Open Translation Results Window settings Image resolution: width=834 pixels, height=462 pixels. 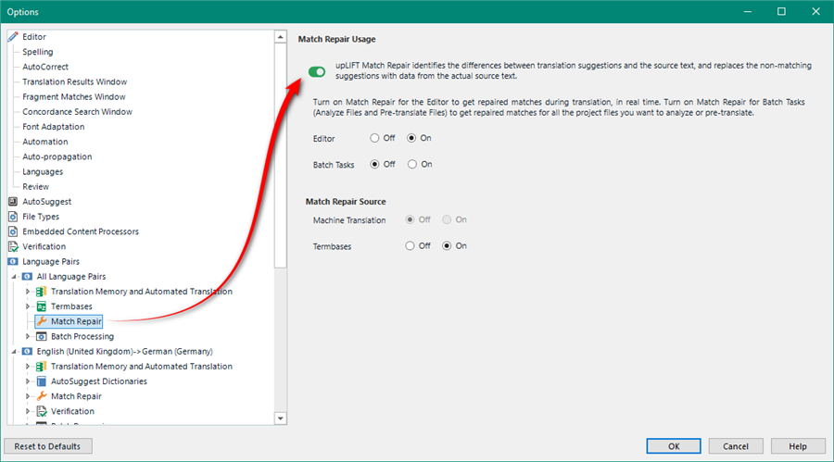74,81
